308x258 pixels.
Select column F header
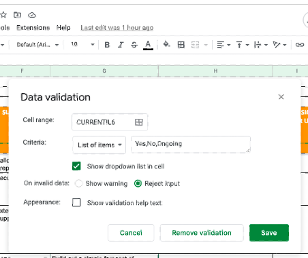[x=22, y=71]
